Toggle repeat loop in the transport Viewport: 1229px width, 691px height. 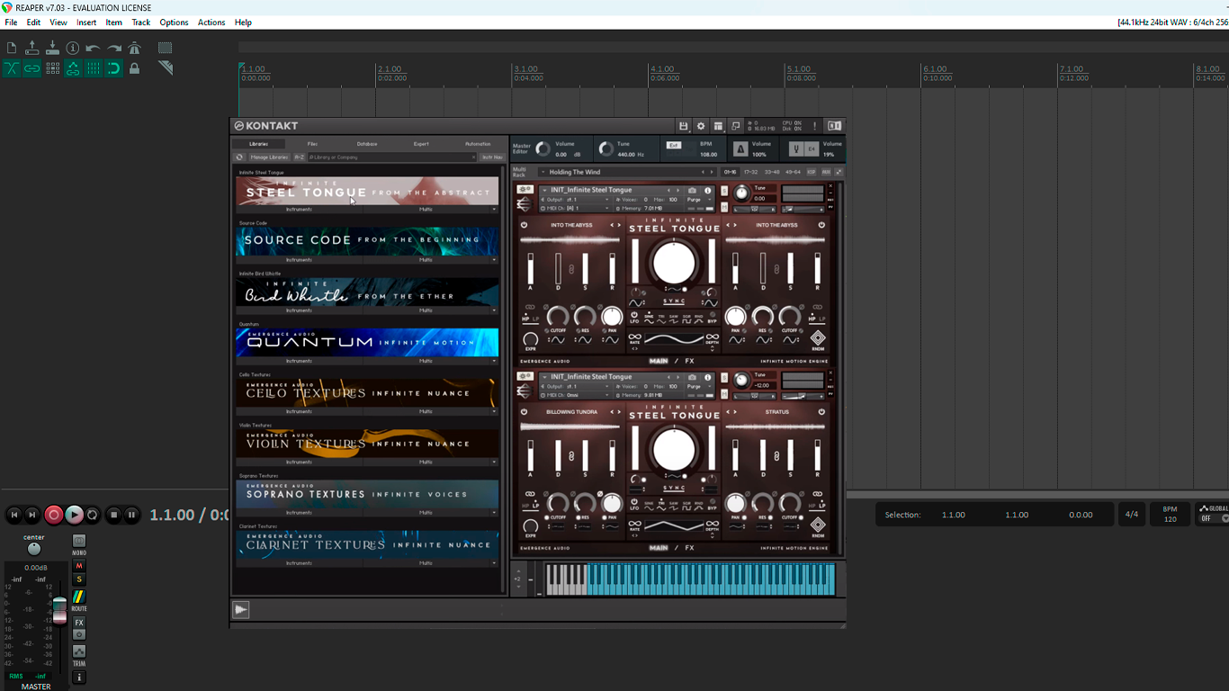(93, 515)
